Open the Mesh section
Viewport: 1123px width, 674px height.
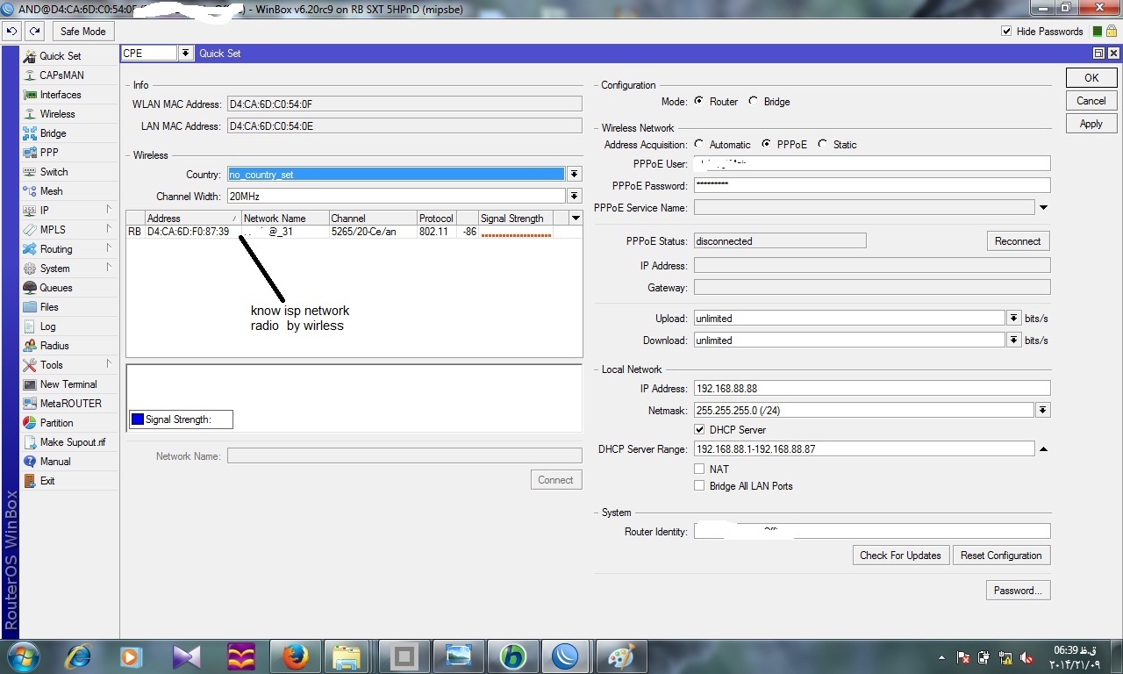coord(51,191)
